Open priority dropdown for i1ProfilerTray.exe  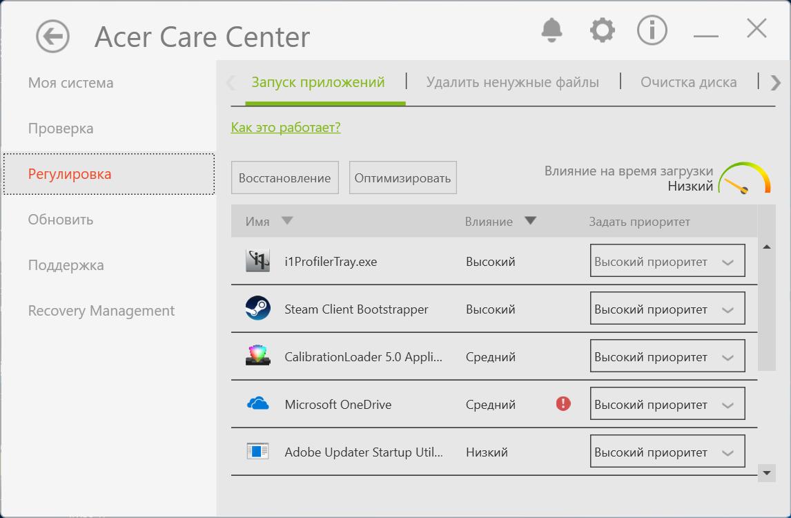[x=667, y=260]
